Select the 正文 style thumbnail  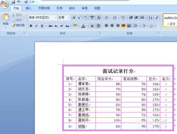coord(170,20)
